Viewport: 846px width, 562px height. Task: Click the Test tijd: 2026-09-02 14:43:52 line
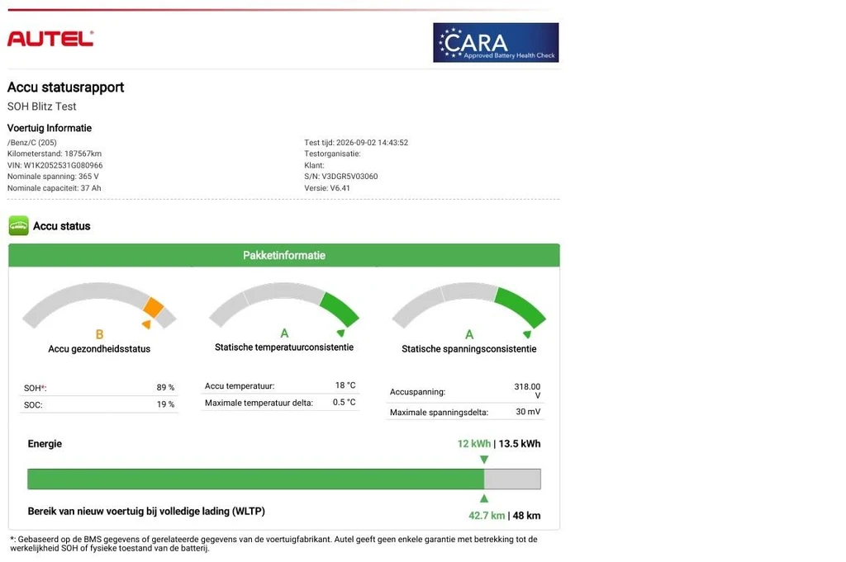click(356, 143)
